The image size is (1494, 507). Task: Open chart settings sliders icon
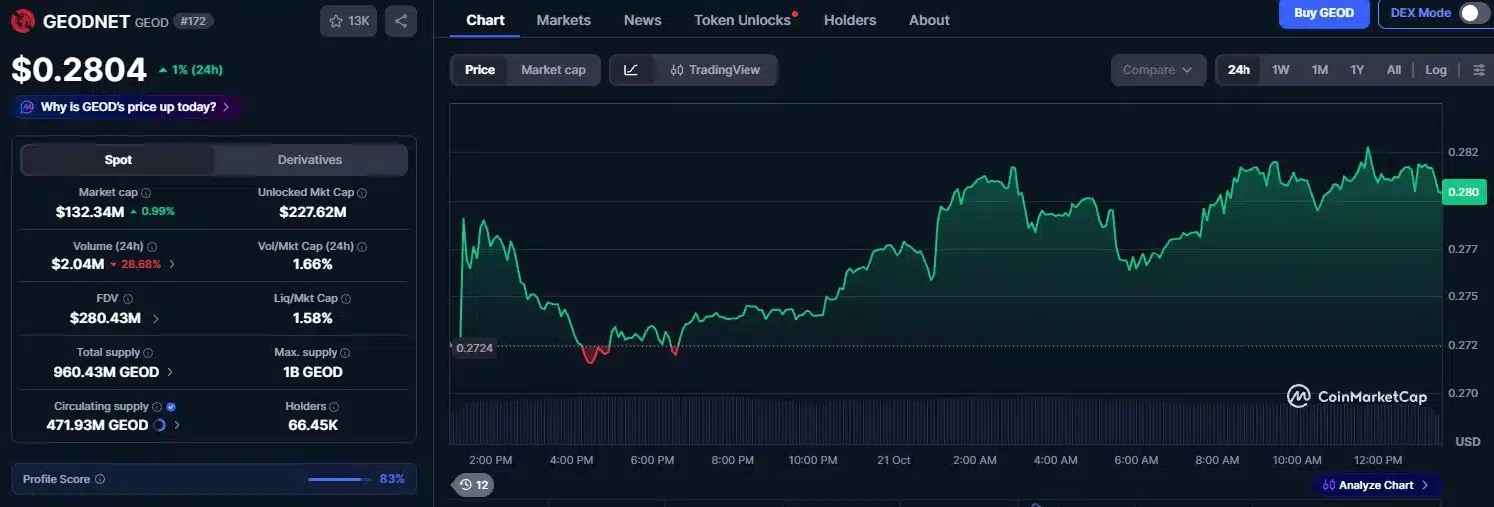[1479, 70]
